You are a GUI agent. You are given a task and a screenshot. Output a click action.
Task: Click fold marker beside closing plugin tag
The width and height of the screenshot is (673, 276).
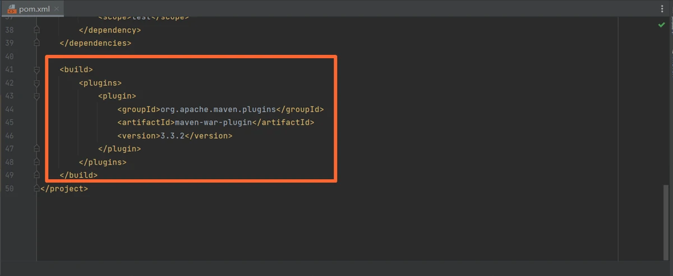(37, 149)
